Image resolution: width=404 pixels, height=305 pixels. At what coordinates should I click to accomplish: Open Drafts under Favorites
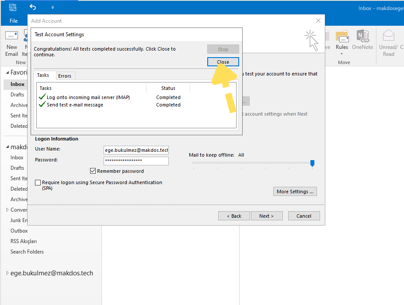17,95
